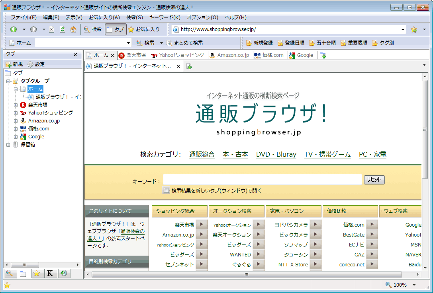Screen dimensions: 433x293
Task: Sort favorites by 重要度順
Action: 354,43
